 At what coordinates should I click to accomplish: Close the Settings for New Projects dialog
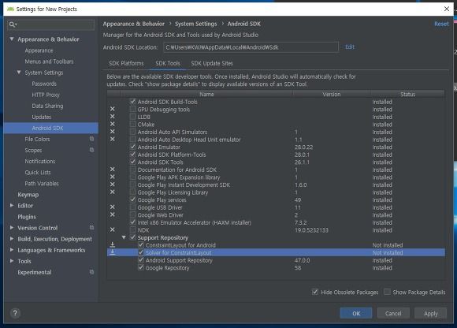447,9
